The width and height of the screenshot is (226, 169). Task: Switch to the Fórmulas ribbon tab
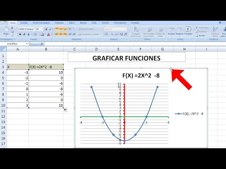point(59,23)
